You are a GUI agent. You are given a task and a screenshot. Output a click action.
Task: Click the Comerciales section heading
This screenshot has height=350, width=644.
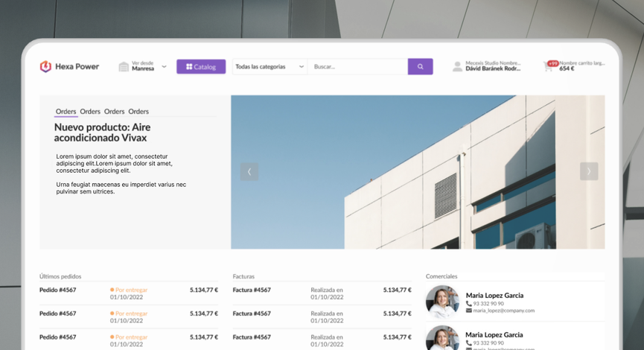(x=441, y=276)
